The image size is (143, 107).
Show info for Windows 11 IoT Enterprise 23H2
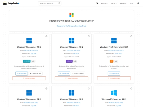coord(131,36)
